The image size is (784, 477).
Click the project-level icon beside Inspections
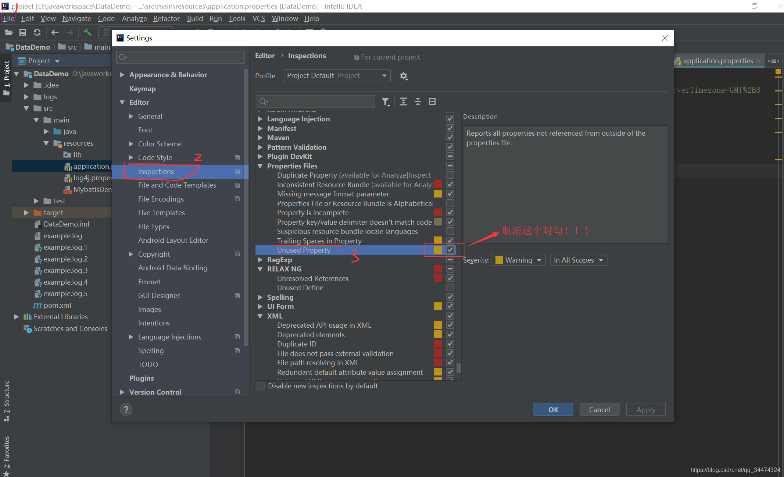tap(237, 171)
